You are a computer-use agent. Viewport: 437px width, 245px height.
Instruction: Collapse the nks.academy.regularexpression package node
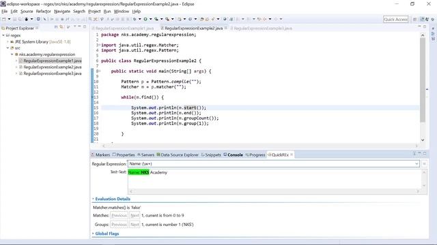coord(12,54)
